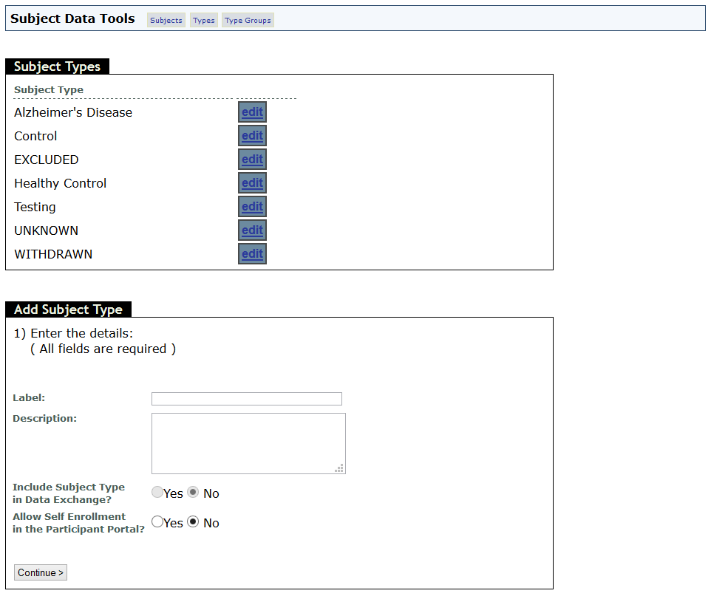Select Yes for Allow Self Enrollment
Viewport: 711px width, 599px height.
tap(157, 521)
